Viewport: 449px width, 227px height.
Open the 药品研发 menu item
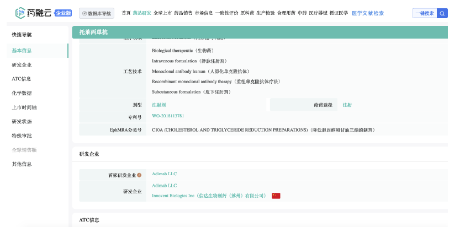(x=141, y=13)
